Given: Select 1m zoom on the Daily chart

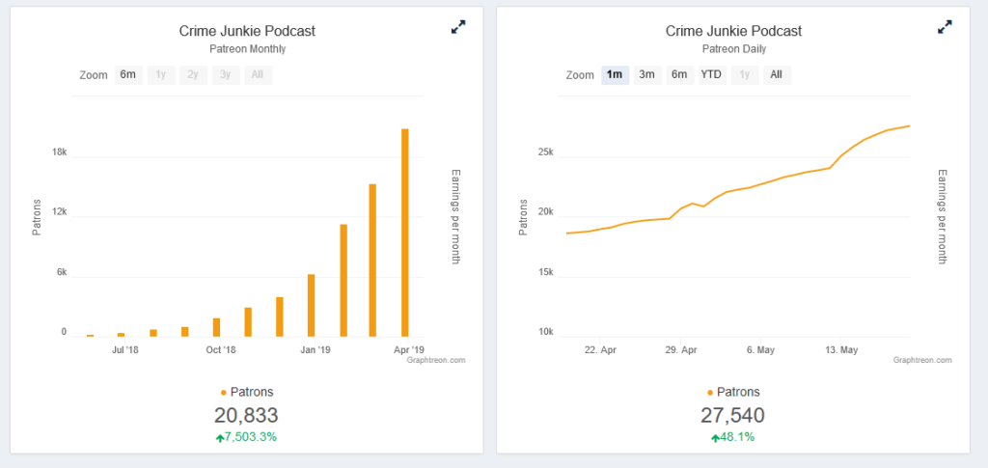Looking at the screenshot, I should pyautogui.click(x=615, y=75).
